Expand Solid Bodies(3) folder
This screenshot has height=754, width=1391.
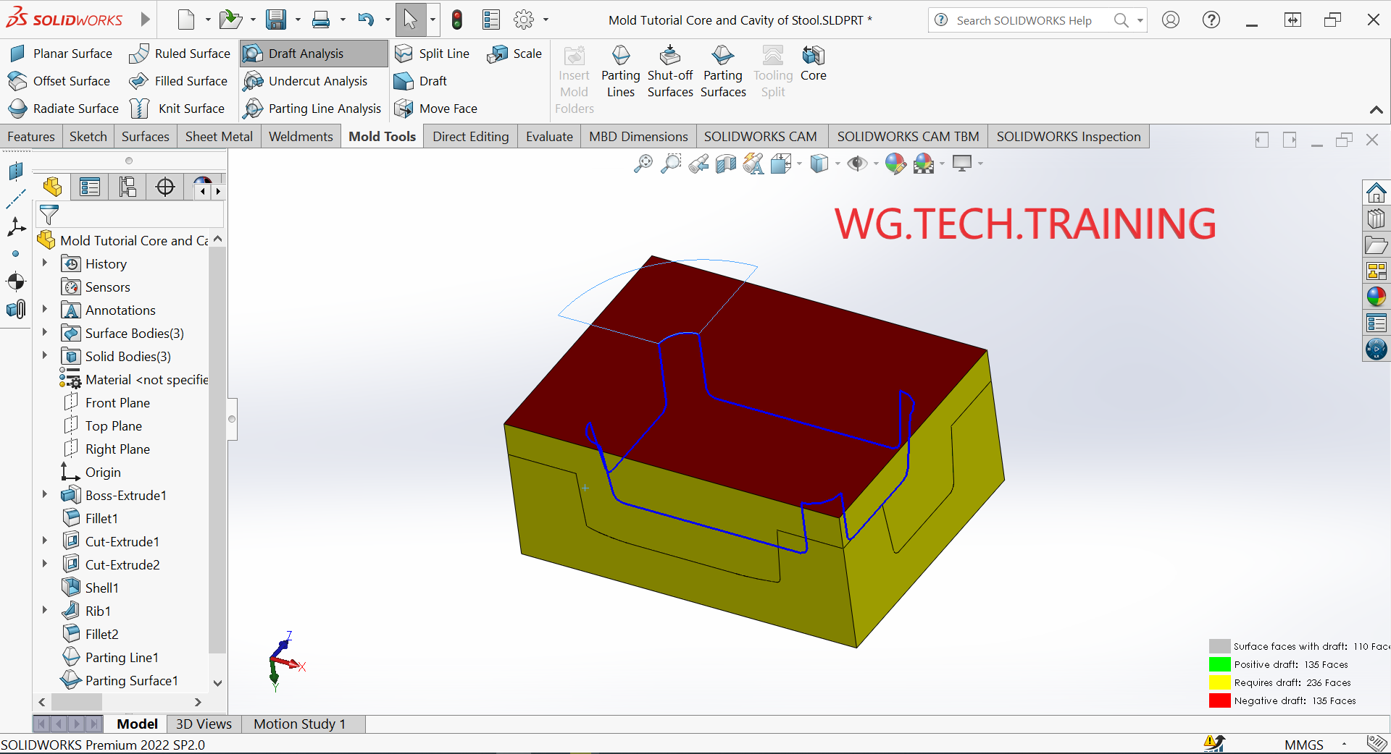click(45, 356)
